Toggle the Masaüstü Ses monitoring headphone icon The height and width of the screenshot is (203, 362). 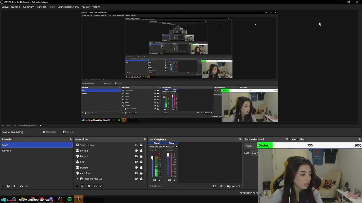pyautogui.click(x=159, y=180)
